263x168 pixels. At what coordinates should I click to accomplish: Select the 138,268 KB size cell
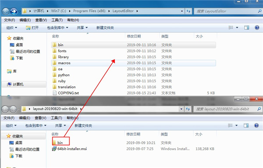205,149
